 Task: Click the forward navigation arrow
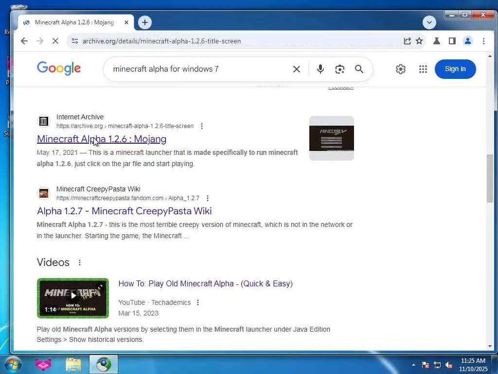40,41
